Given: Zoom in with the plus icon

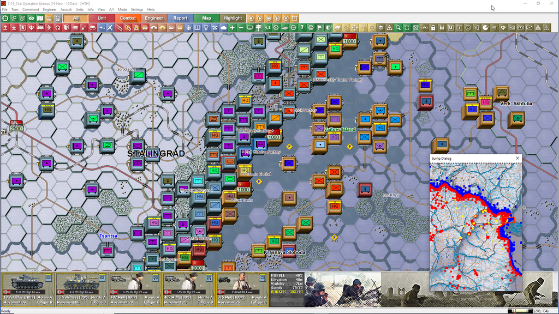Looking at the screenshot, I should click(x=233, y=27).
